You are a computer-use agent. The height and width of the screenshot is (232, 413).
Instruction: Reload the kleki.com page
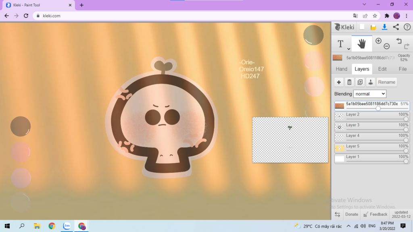pos(26,16)
